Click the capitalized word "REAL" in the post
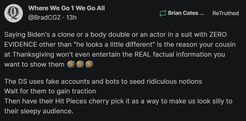This screenshot has width=246, height=121. tap(140, 55)
